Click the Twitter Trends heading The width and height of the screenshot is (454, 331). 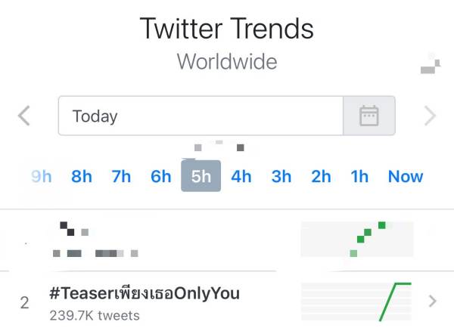pos(227,29)
